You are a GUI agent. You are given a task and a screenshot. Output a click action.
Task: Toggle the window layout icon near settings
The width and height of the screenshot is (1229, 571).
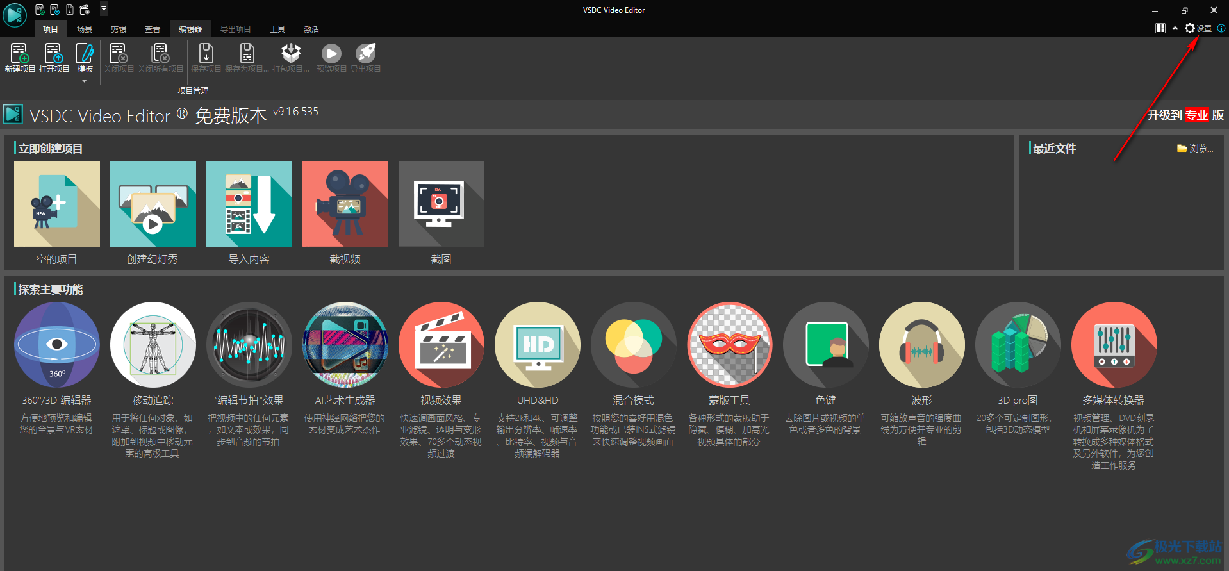pos(1160,28)
